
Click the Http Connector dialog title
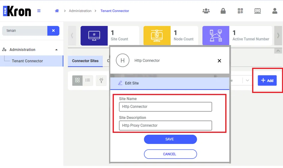click(147, 61)
